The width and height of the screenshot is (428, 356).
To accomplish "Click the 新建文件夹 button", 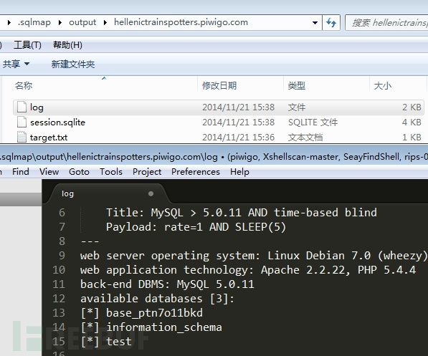I will [x=73, y=64].
